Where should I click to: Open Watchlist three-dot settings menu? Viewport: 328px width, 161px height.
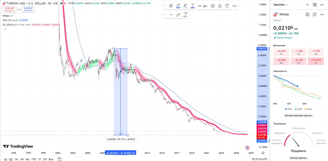pyautogui.click(x=322, y=5)
